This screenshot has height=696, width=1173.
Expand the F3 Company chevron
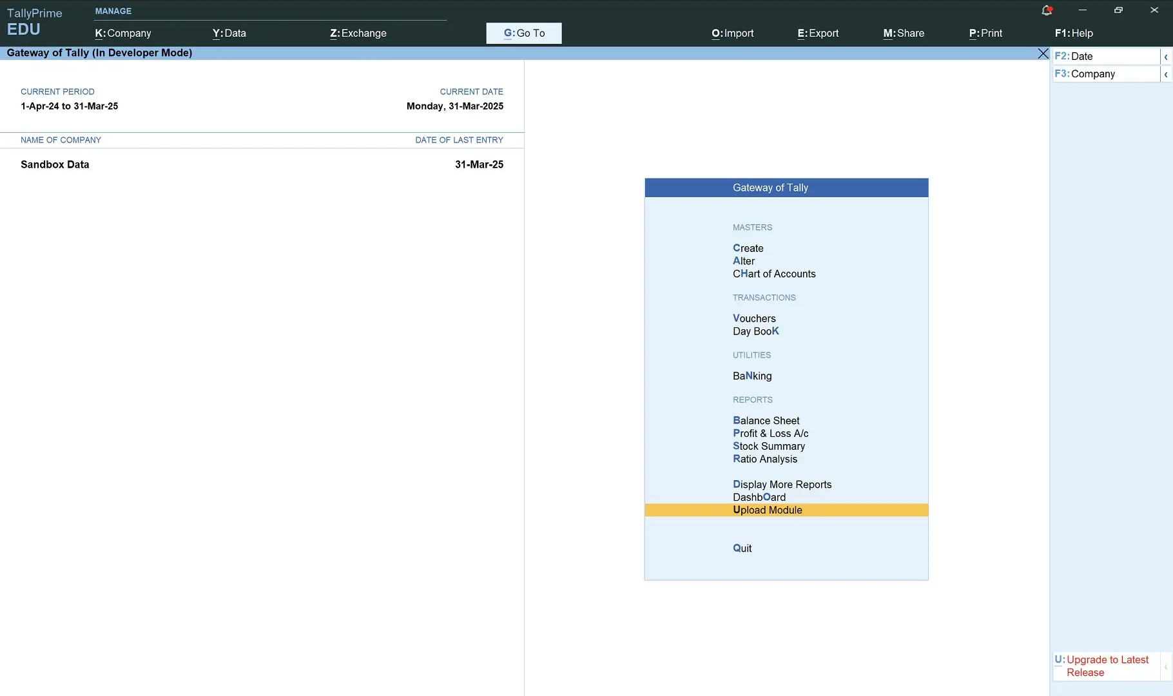(x=1165, y=74)
